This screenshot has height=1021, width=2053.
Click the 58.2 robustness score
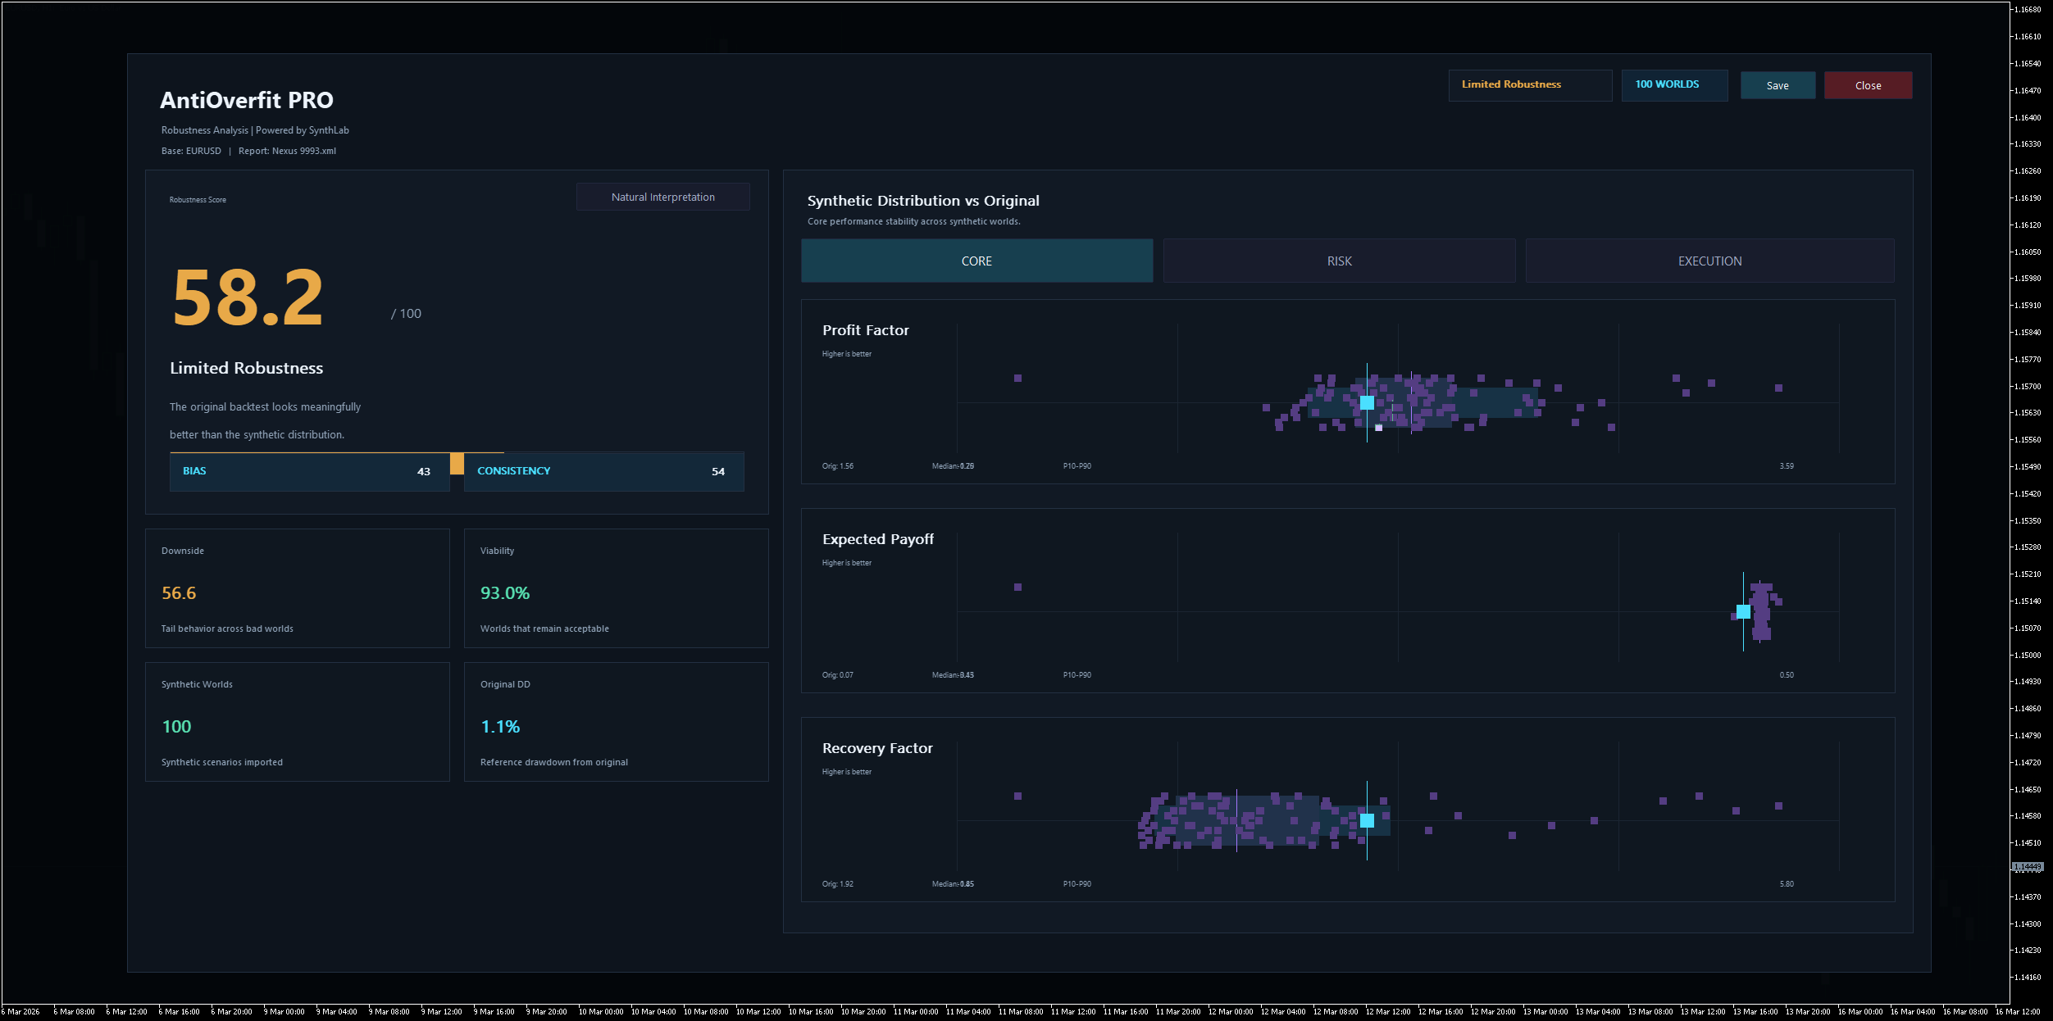point(248,297)
